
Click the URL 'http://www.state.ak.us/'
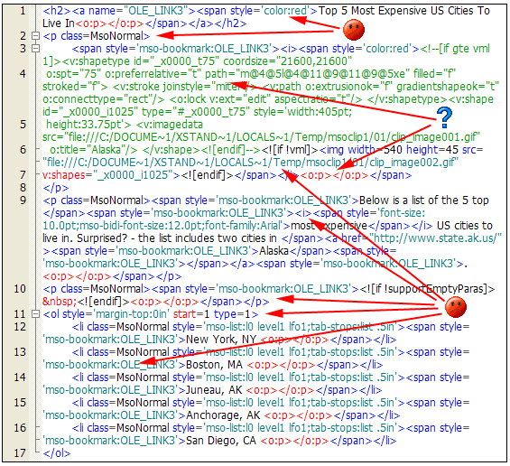coord(435,238)
